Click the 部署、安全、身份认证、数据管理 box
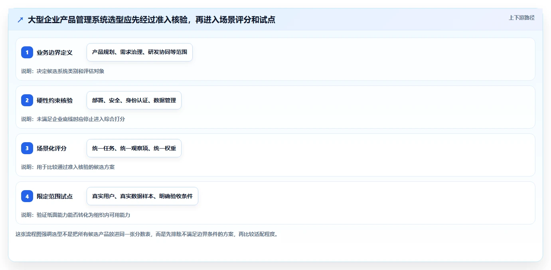This screenshot has width=551, height=270. click(x=134, y=100)
